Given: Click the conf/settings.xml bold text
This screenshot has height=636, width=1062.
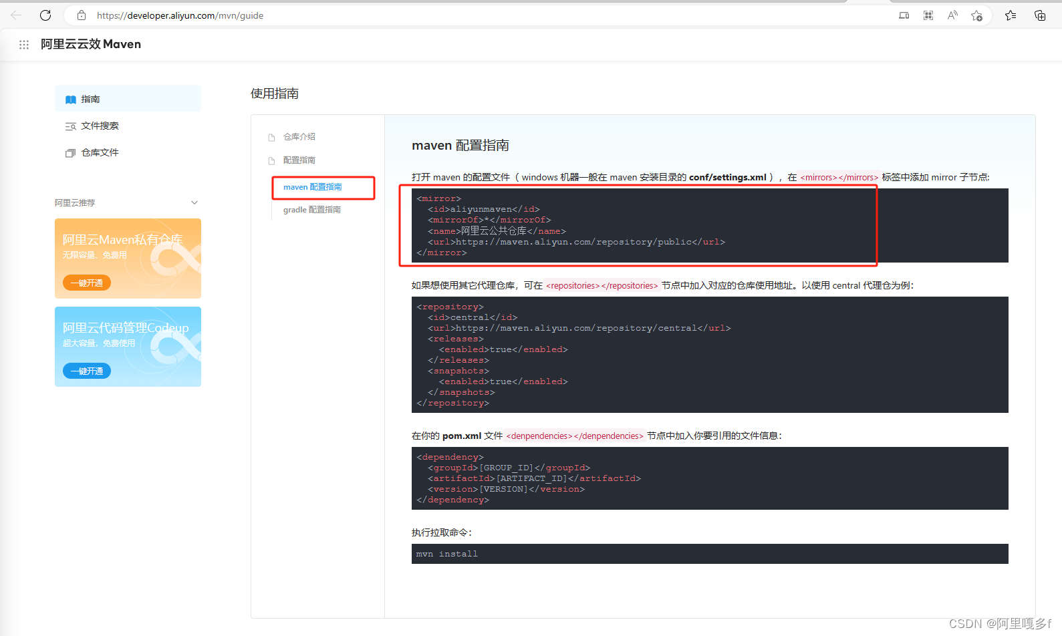Looking at the screenshot, I should [x=728, y=177].
